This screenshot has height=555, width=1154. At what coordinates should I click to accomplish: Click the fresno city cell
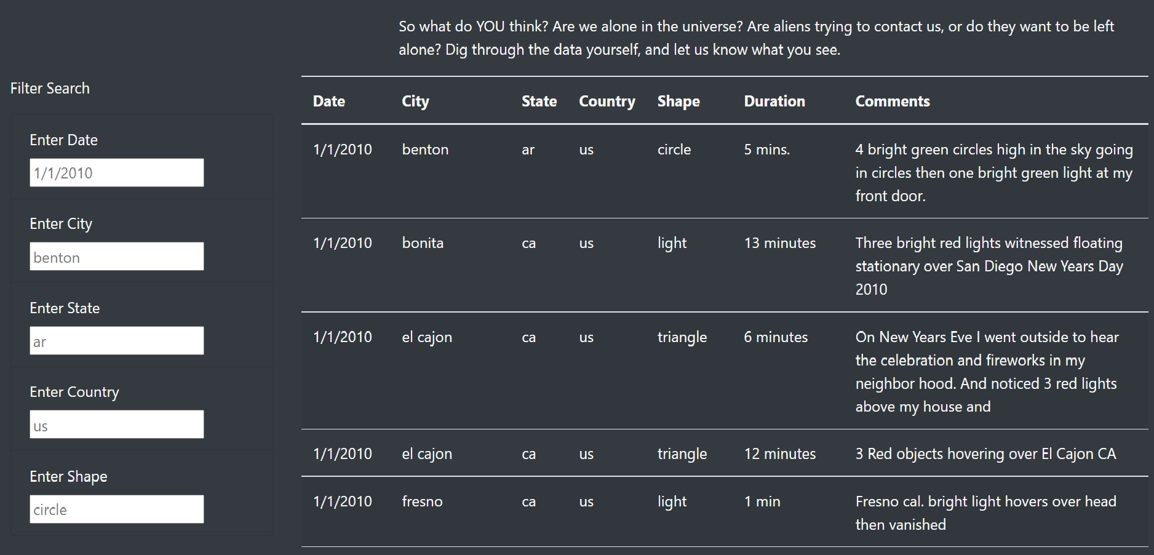[x=422, y=501]
